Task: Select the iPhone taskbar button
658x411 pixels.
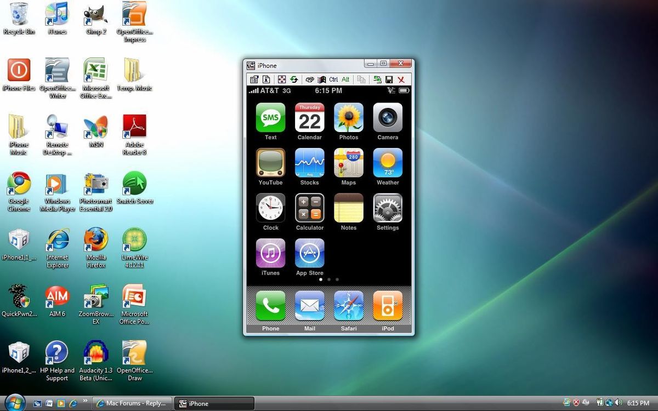Action: pos(214,403)
